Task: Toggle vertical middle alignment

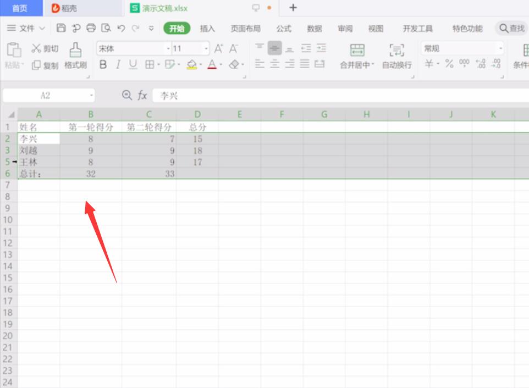Action: (274, 48)
